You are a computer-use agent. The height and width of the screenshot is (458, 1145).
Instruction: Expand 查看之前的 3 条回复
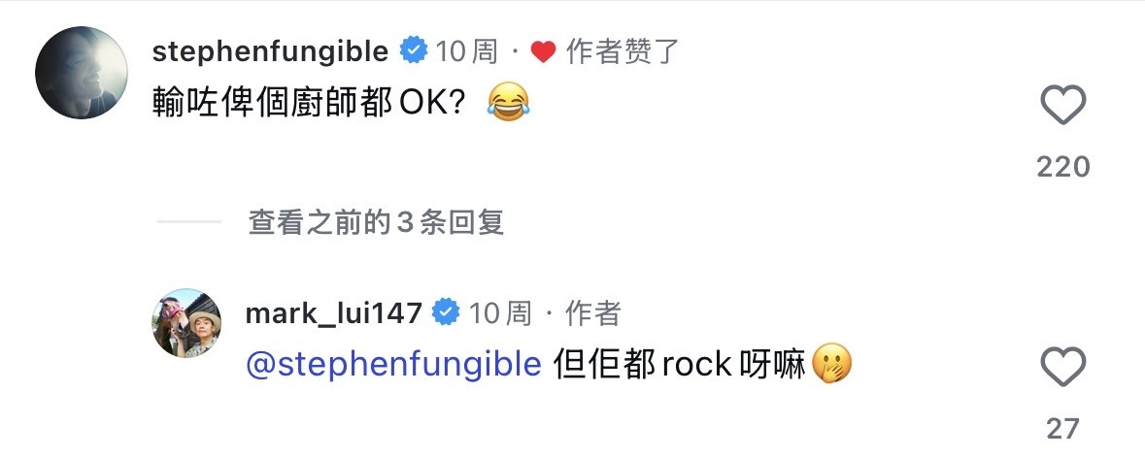pos(376,223)
